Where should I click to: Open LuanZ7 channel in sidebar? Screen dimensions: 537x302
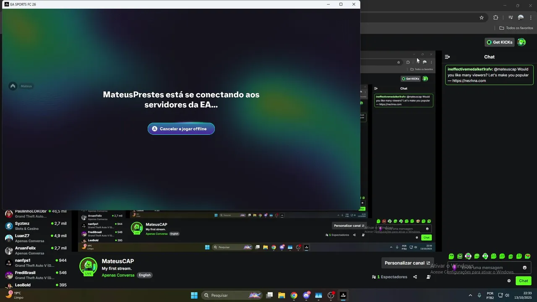[36, 238]
